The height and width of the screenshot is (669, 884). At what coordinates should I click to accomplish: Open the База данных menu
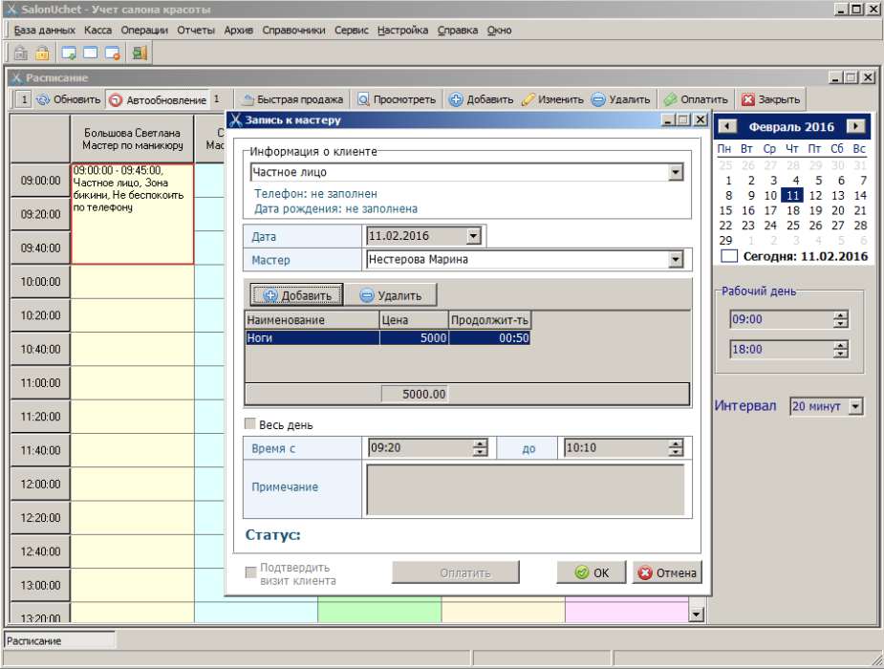[45, 31]
